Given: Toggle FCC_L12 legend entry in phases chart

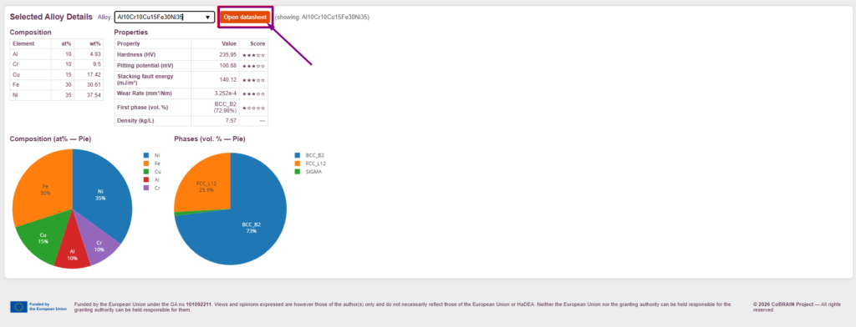Looking at the screenshot, I should tap(310, 163).
